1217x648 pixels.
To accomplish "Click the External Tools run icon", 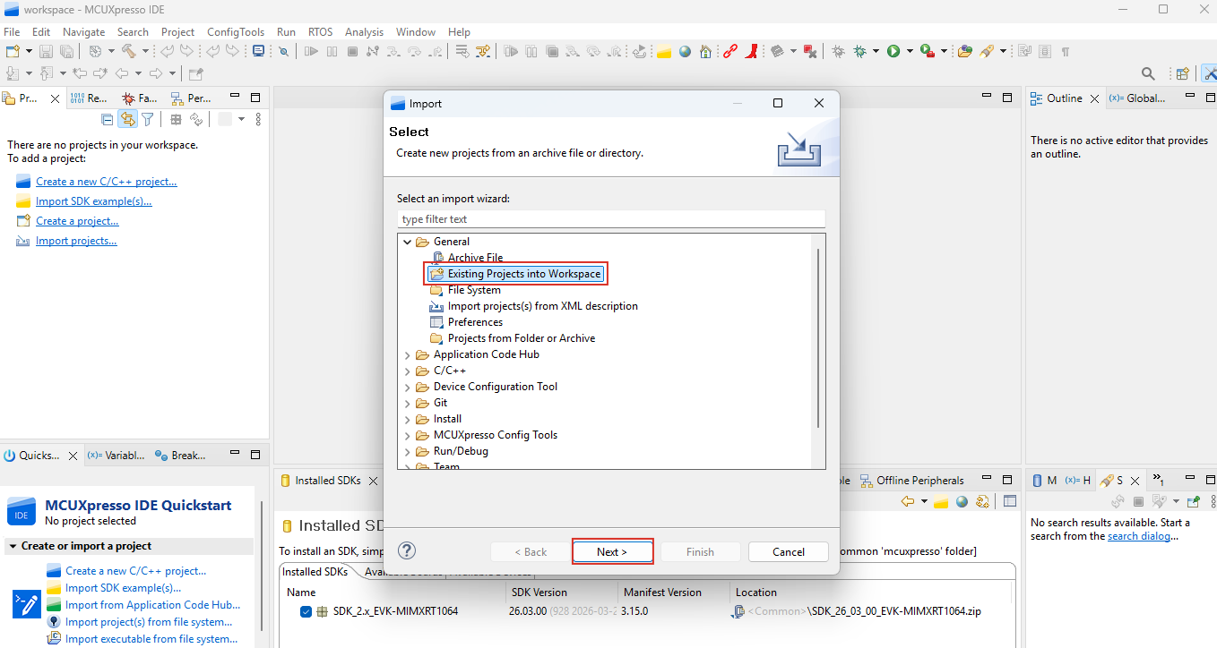I will click(927, 51).
